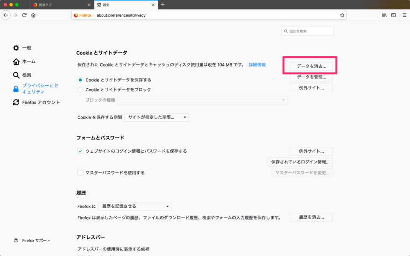Click the 設定を検索 search field
The height and width of the screenshot is (256, 410).
pos(307,31)
